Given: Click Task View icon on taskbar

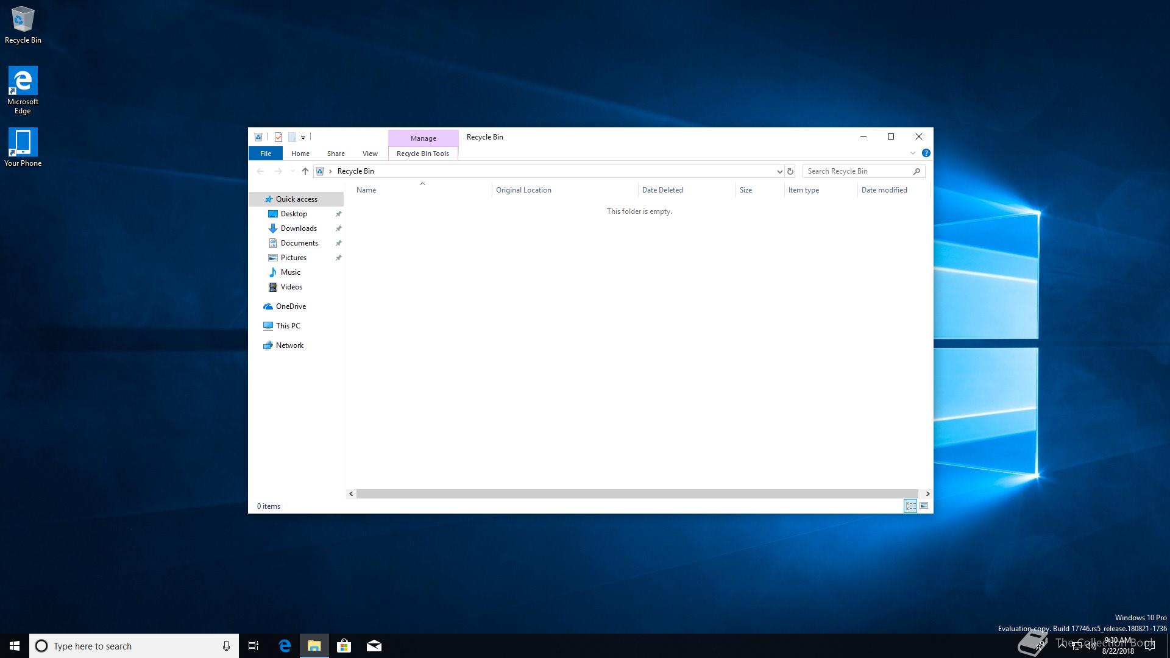Looking at the screenshot, I should tap(253, 646).
